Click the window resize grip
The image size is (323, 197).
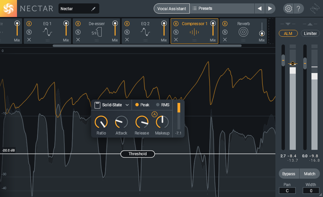click(321, 195)
